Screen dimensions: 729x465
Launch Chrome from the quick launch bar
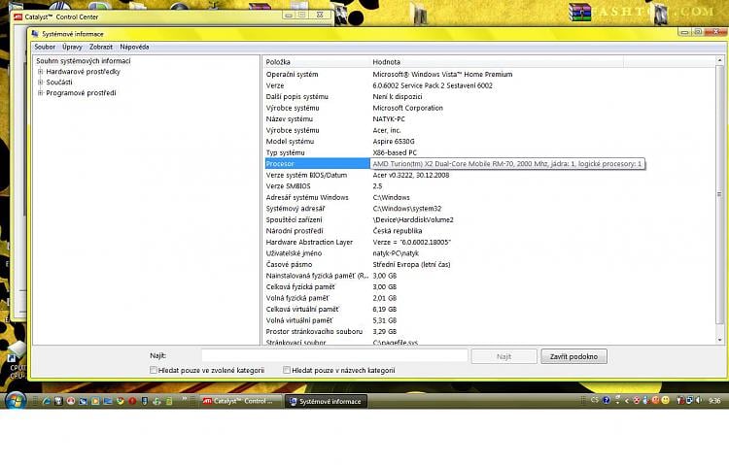[x=120, y=401]
